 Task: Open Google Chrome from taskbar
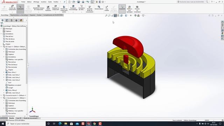point(94,124)
